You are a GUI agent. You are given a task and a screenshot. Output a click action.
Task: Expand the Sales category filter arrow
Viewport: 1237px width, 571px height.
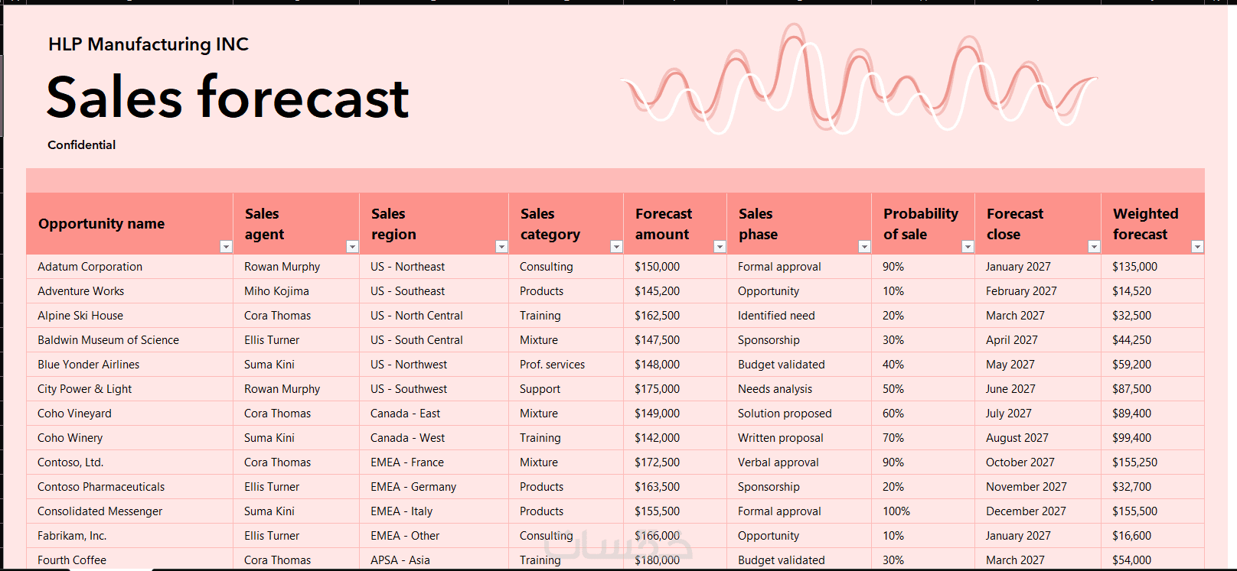click(x=616, y=246)
